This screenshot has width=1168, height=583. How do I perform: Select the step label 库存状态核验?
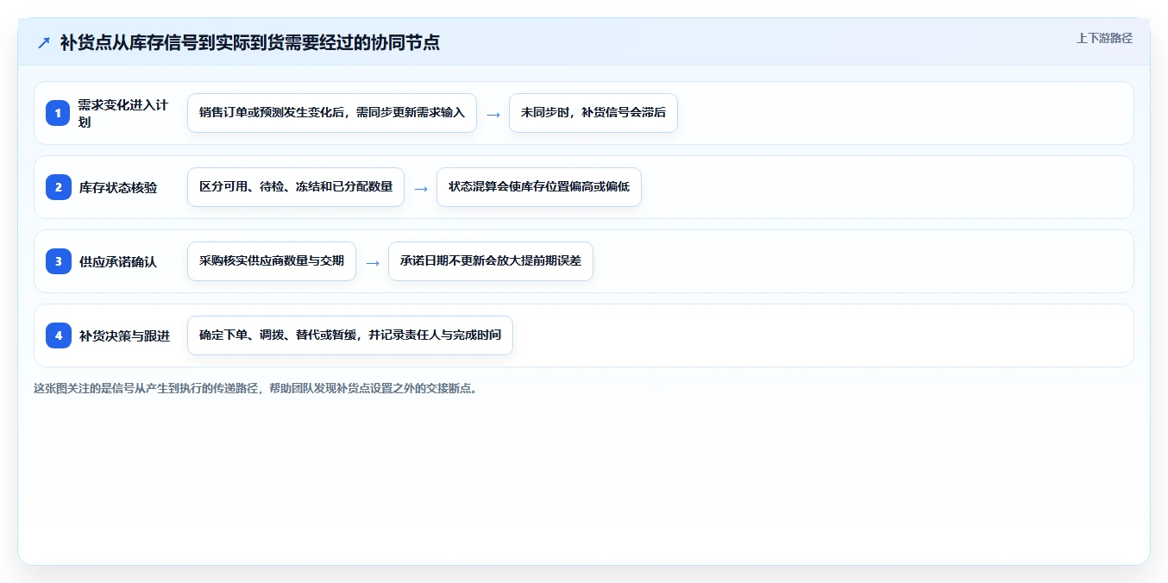coord(118,187)
